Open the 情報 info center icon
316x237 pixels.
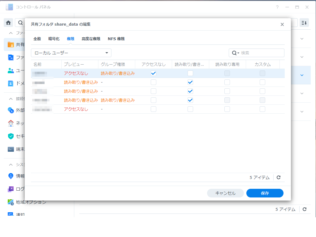click(x=11, y=176)
